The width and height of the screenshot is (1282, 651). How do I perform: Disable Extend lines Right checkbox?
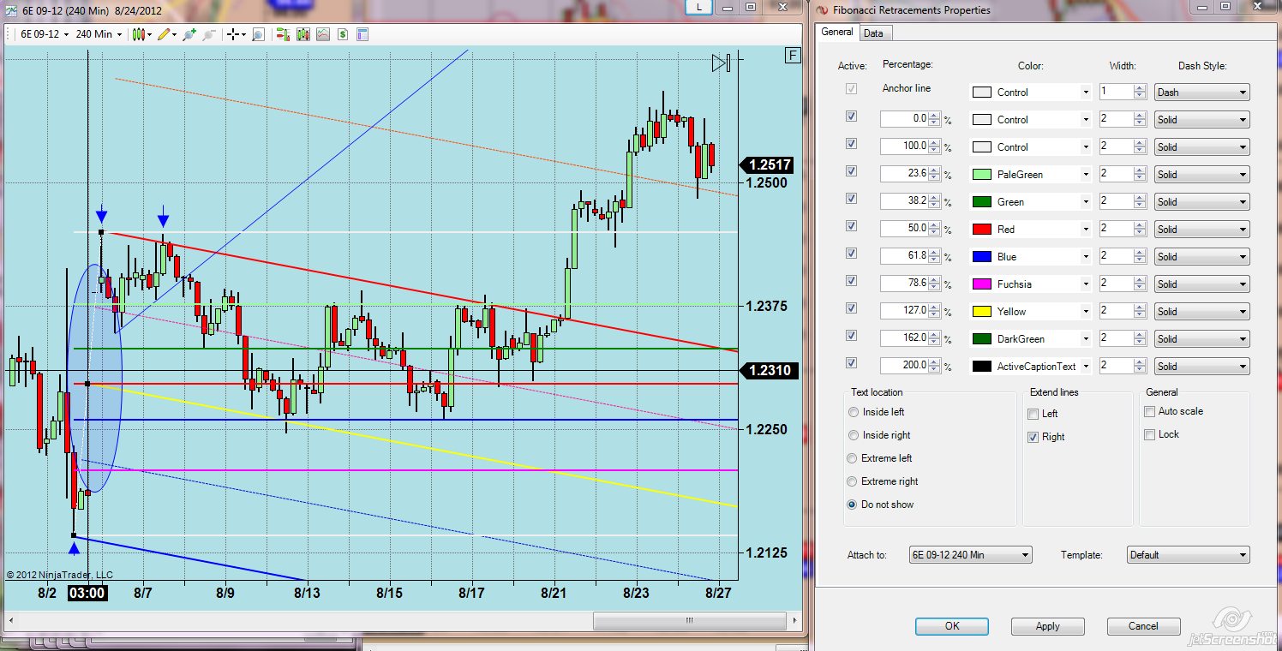tap(1033, 437)
